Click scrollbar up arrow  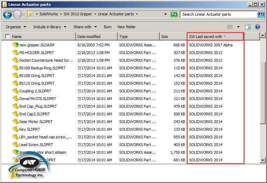(262, 35)
